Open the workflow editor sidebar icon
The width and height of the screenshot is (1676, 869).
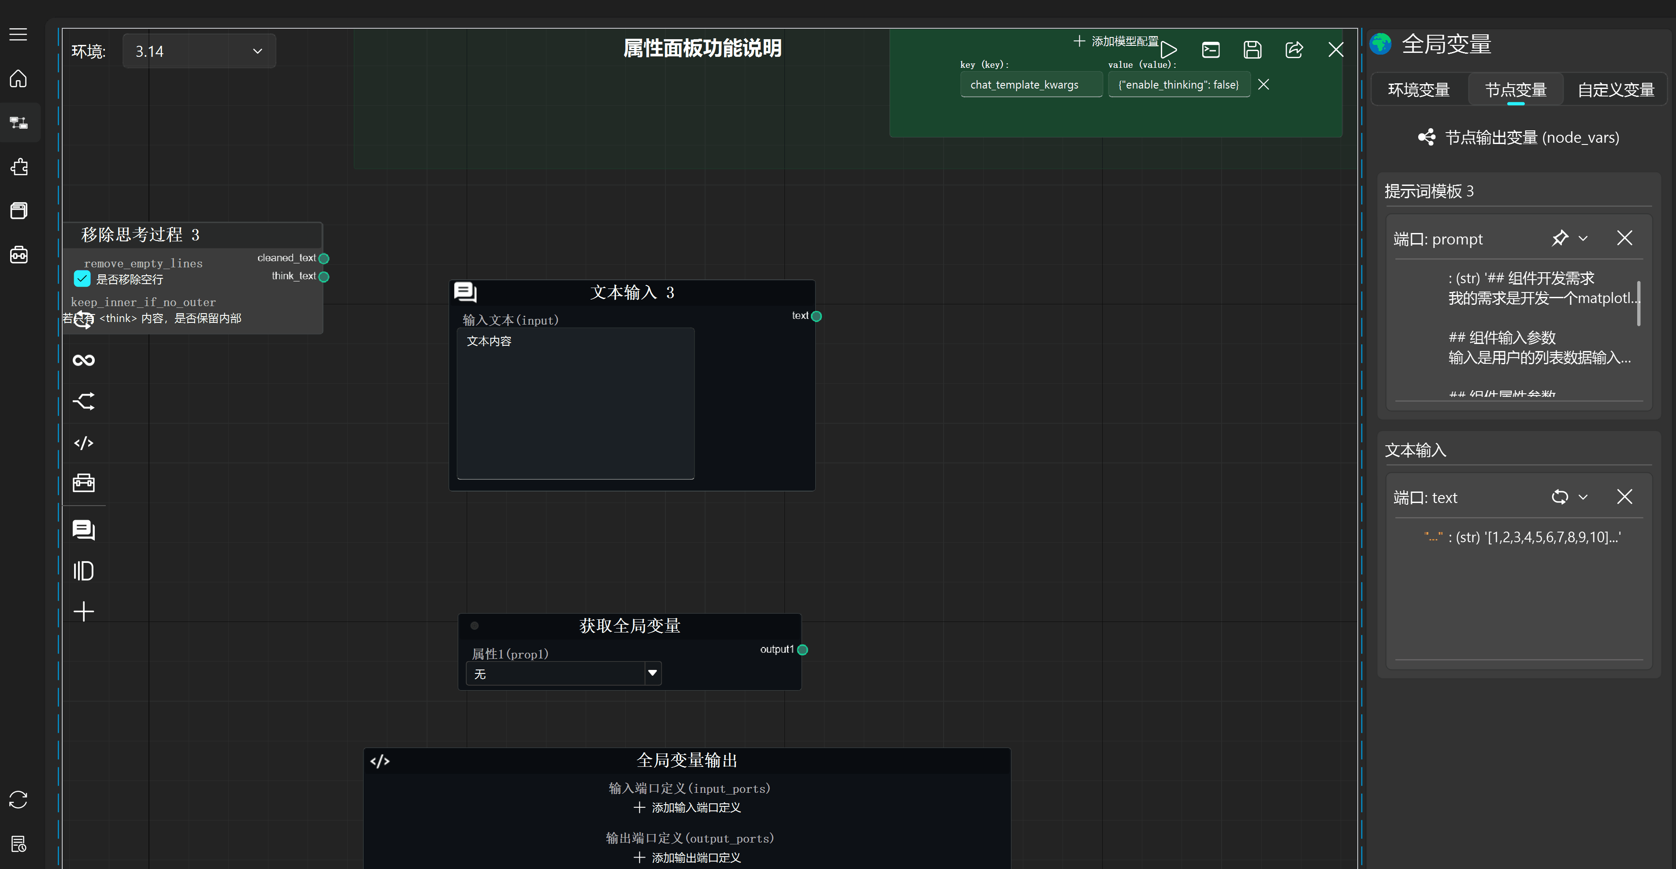18,123
